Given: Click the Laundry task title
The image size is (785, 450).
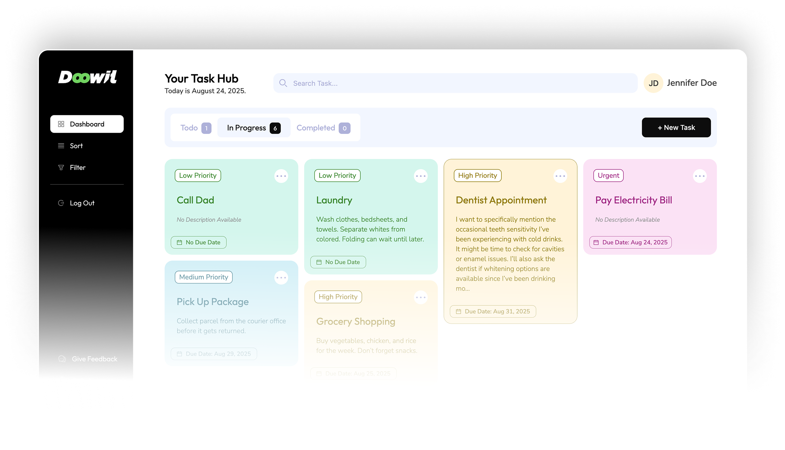Looking at the screenshot, I should (334, 200).
